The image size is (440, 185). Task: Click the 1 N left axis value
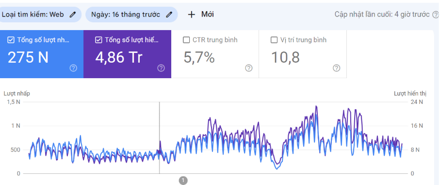(16, 126)
